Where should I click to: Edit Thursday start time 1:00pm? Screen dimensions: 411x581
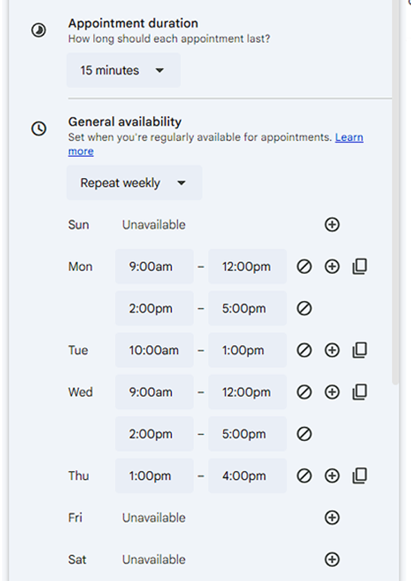154,475
